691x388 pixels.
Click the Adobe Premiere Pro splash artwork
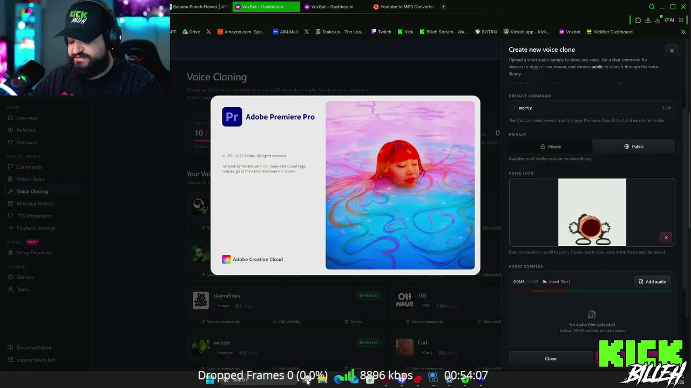point(400,185)
